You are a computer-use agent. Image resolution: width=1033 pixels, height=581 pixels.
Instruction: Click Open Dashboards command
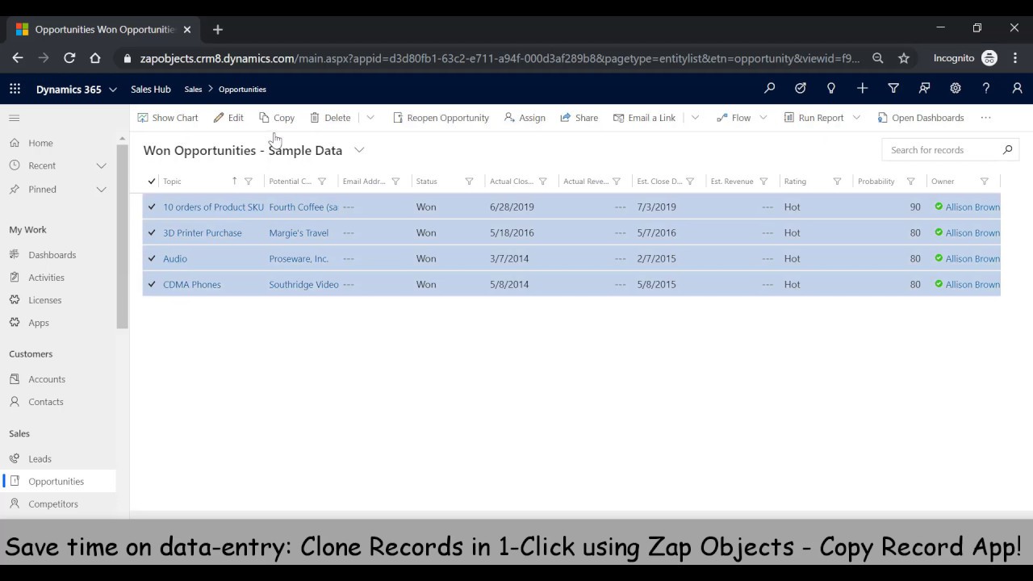921,118
